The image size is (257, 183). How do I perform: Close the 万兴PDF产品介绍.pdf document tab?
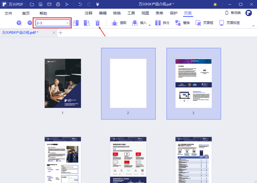click(54, 33)
